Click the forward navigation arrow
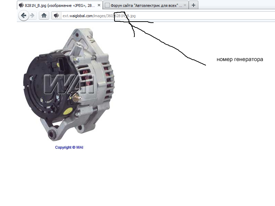 point(32,15)
